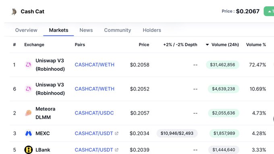This screenshot has width=274, height=154.
Task: Sort by the Price column header
Action: [x=144, y=45]
